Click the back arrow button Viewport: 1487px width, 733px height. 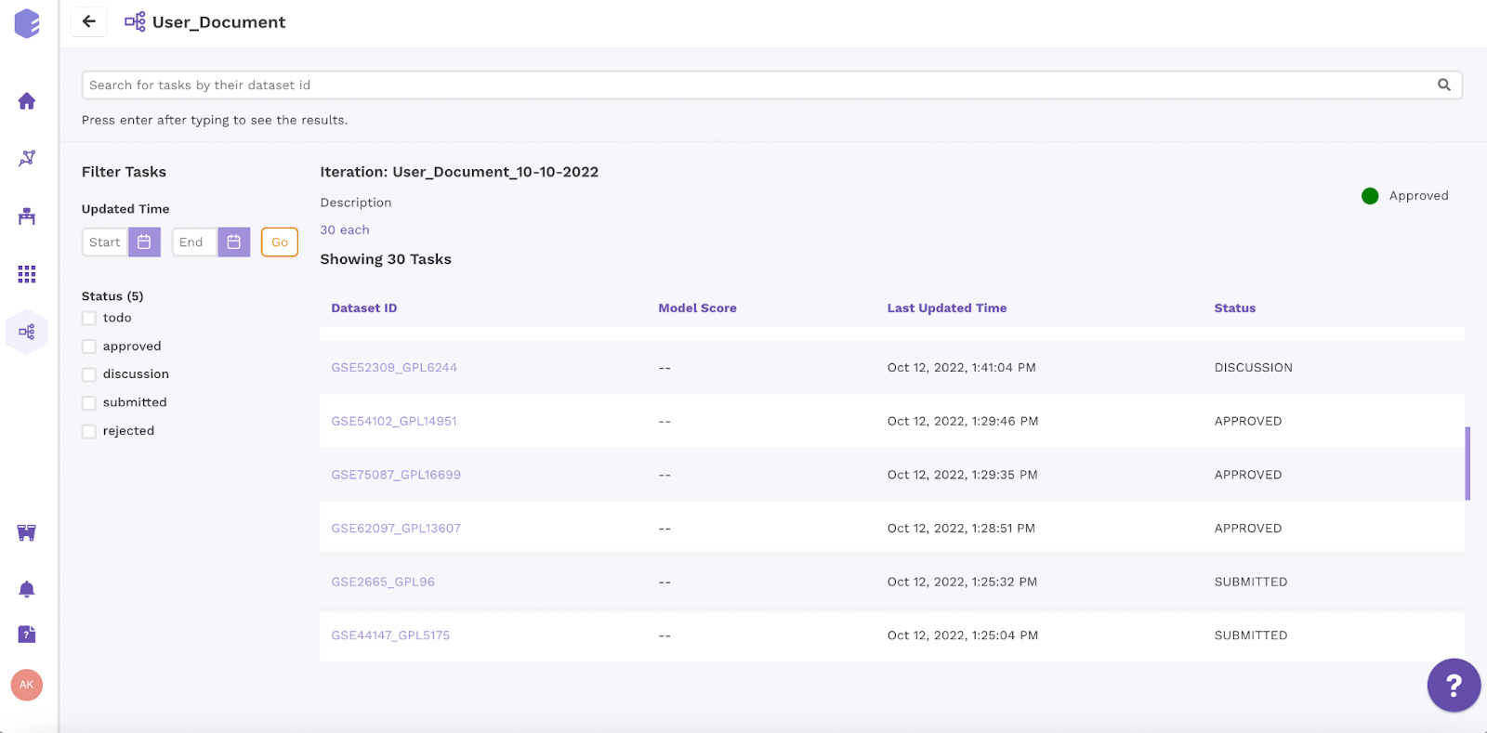[x=89, y=21]
